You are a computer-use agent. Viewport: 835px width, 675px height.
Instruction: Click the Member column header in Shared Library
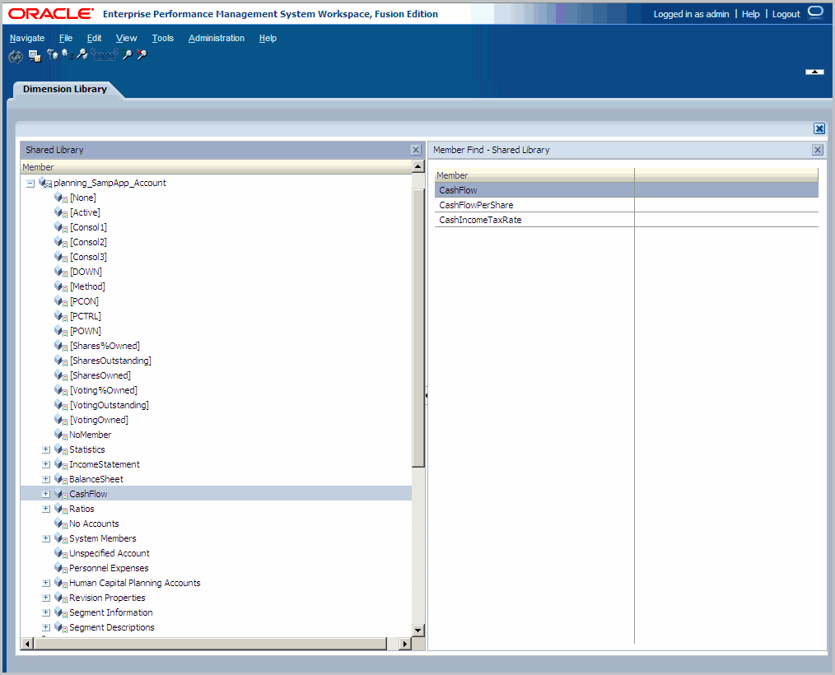pos(217,167)
